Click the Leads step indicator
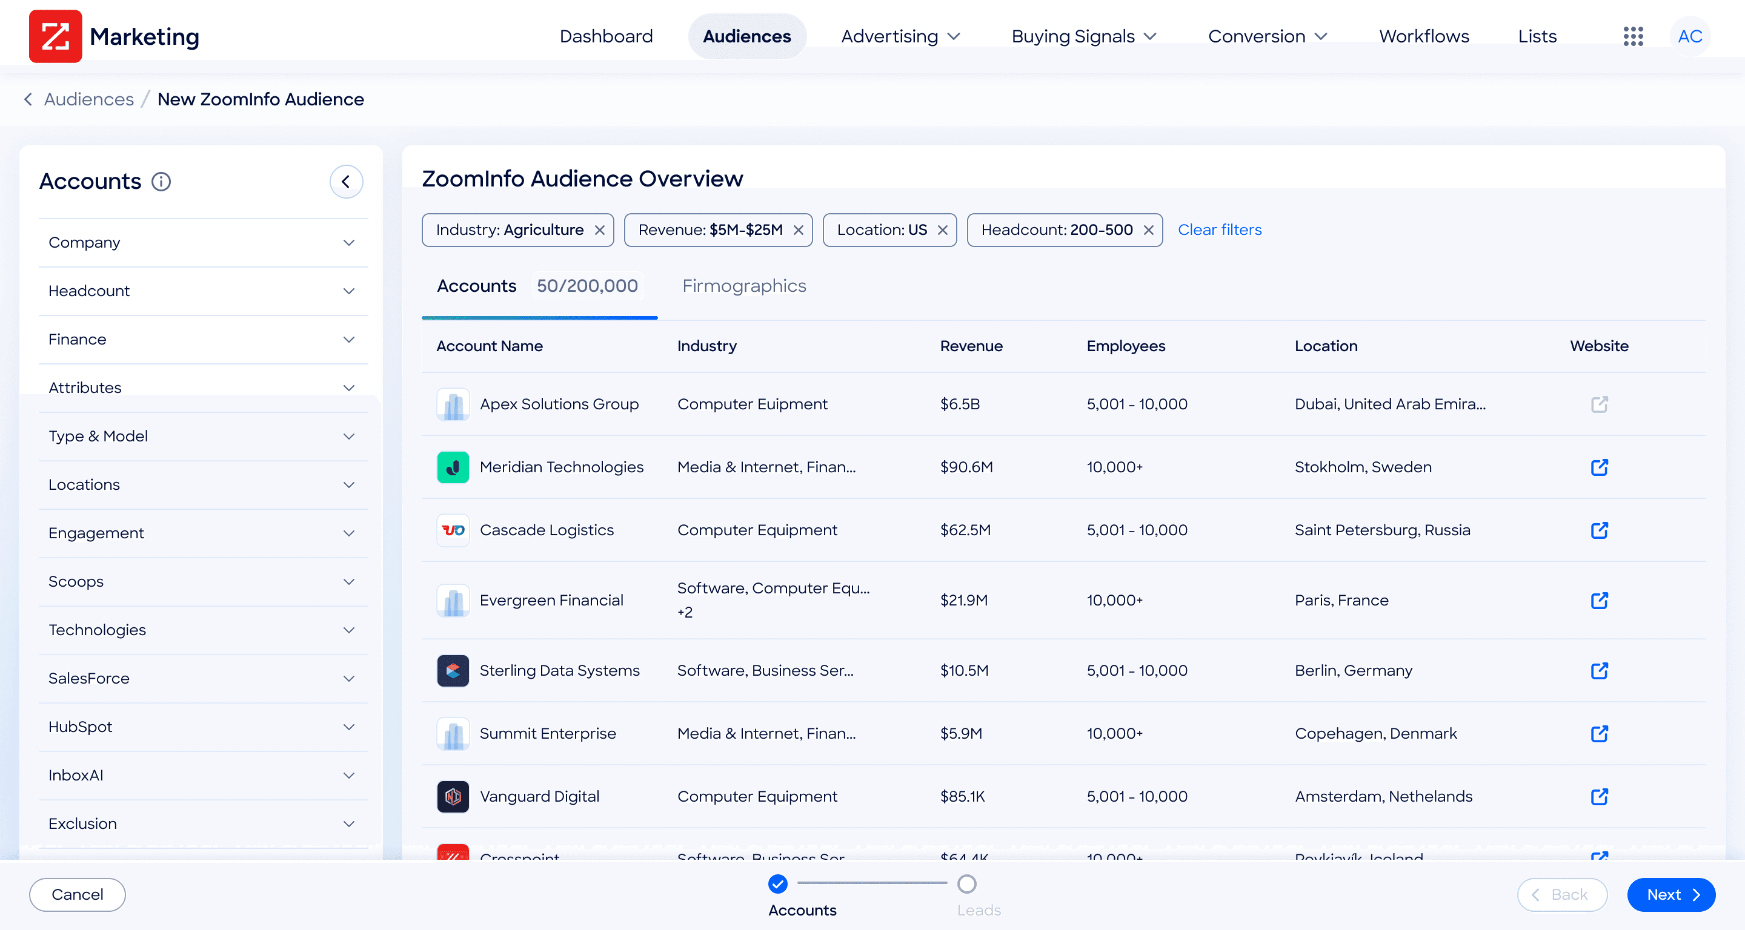 (966, 883)
